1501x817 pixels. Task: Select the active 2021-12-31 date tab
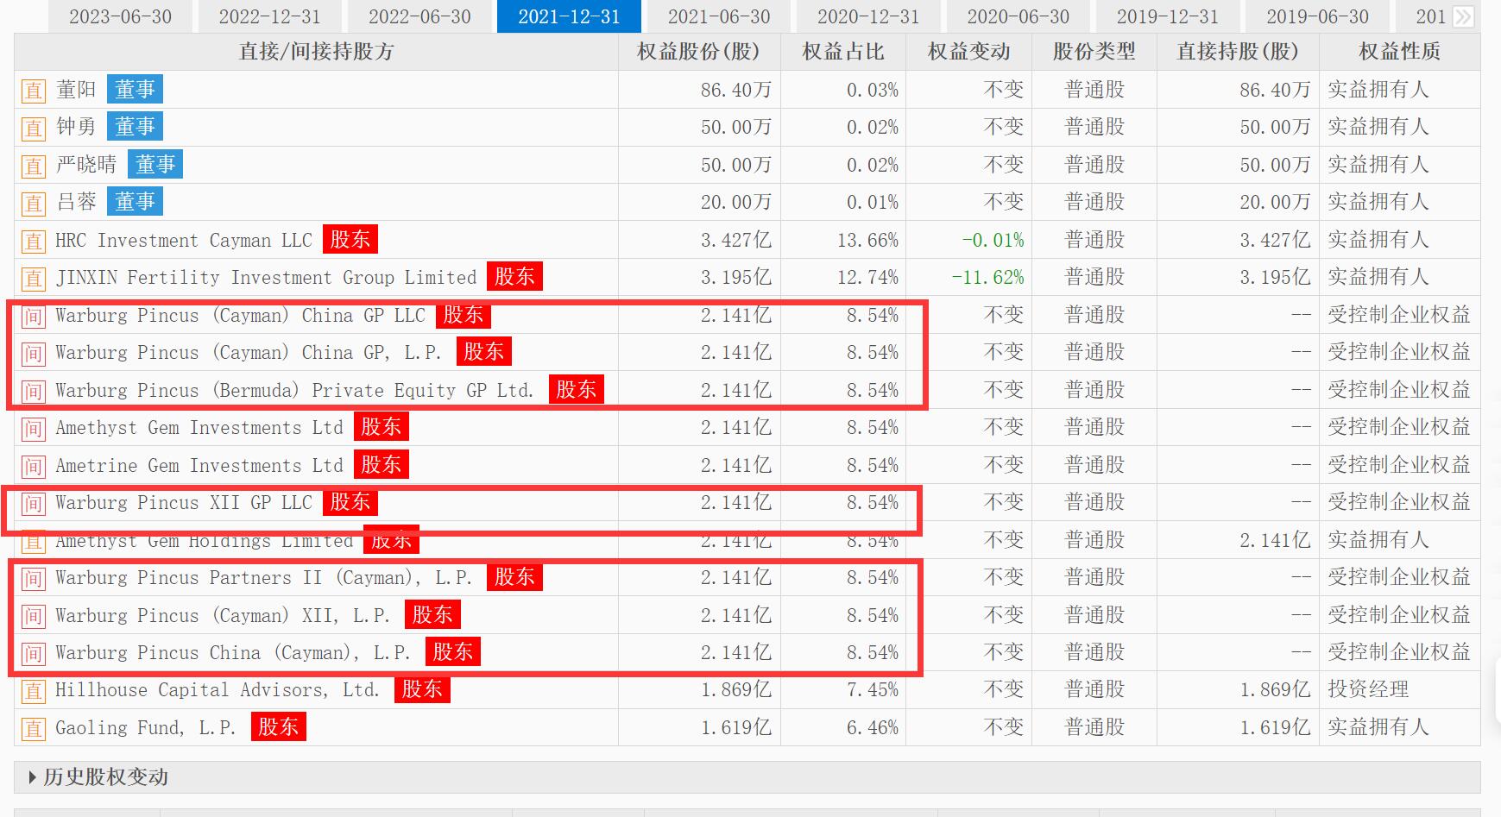pos(569,16)
